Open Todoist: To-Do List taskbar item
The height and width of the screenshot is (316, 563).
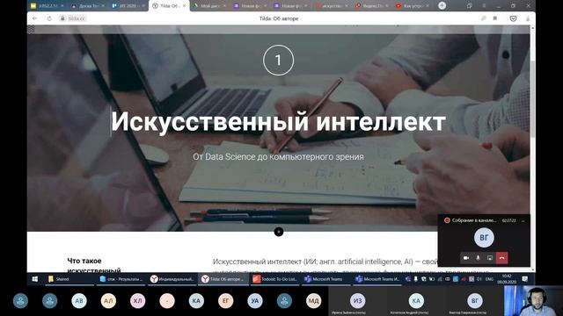(275, 279)
